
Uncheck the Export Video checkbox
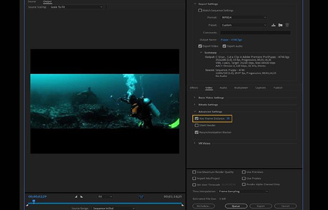[200, 46]
